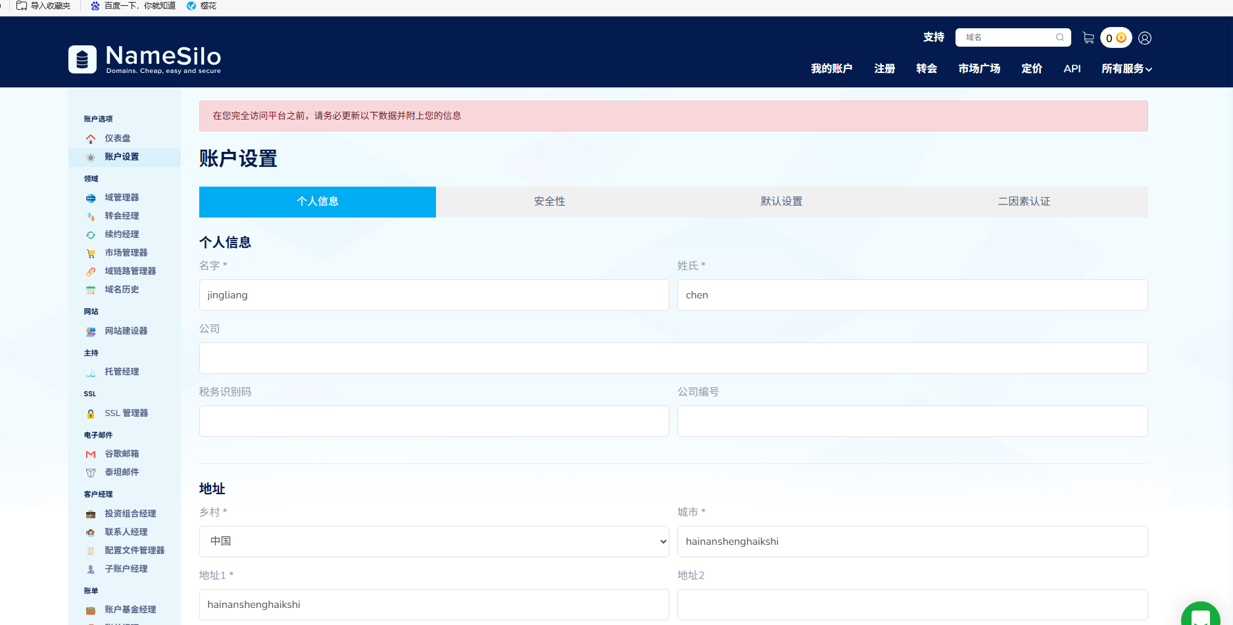
Task: Click the SSL manager lock icon
Action: (91, 413)
